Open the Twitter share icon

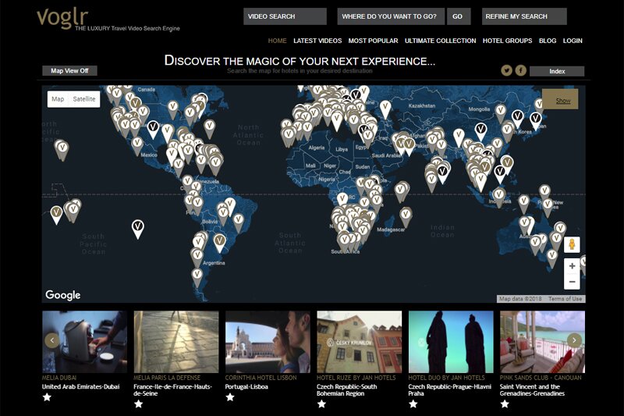(x=506, y=70)
